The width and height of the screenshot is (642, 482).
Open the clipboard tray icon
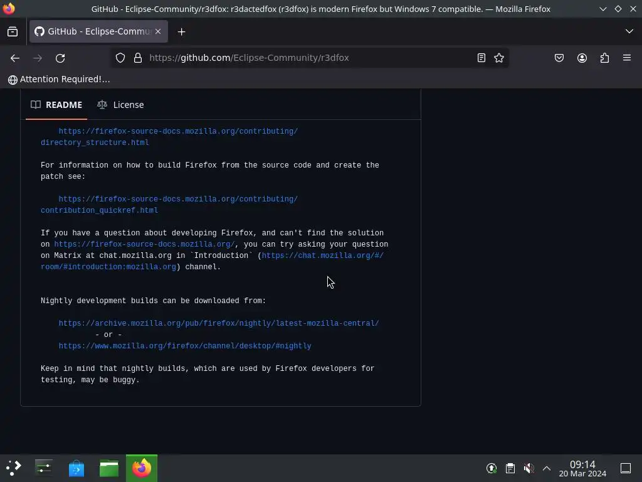click(510, 468)
